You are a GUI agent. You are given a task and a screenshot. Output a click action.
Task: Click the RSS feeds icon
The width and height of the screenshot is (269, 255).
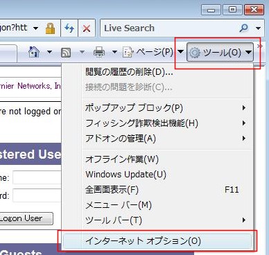(66, 52)
